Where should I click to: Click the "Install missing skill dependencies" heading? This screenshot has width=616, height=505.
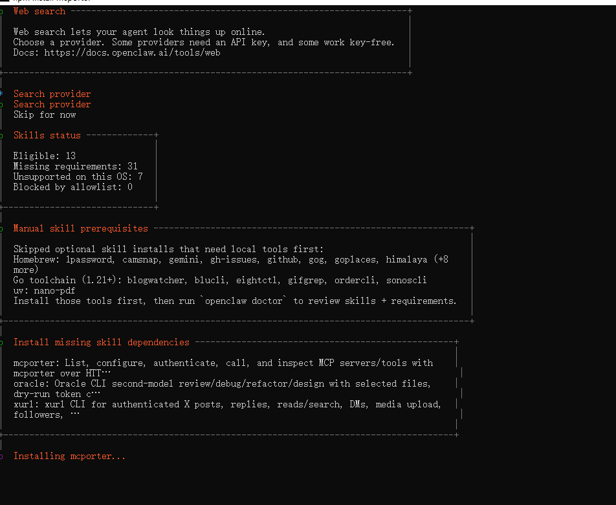point(102,343)
